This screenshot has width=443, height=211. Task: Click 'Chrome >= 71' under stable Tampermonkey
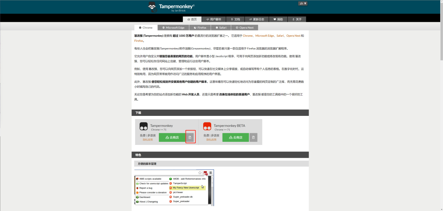159,130
